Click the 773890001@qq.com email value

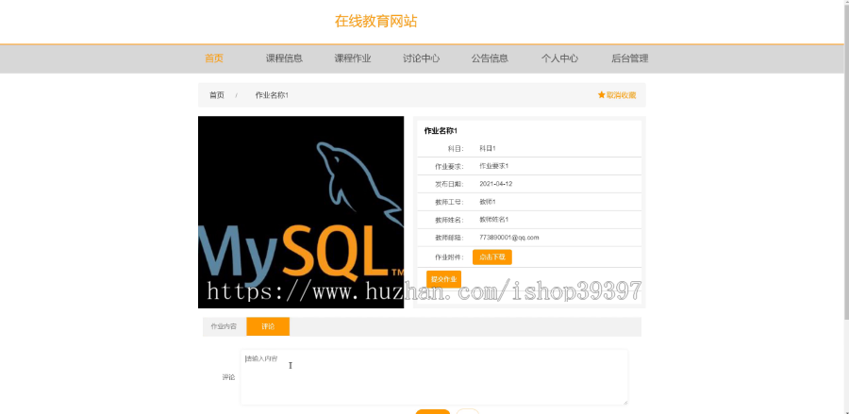click(509, 238)
